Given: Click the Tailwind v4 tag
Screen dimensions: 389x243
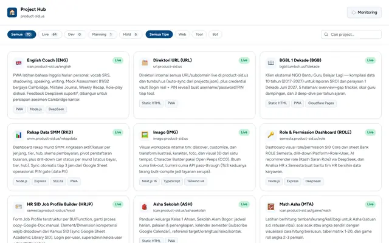Looking at the screenshot, I should pos(196,181).
